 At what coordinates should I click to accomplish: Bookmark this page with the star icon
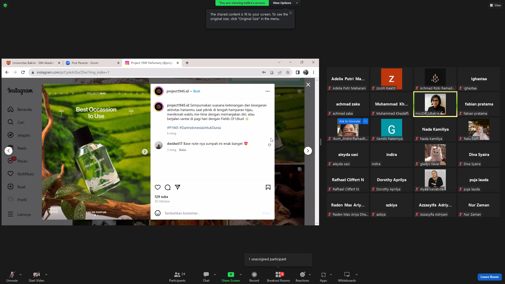[288, 72]
